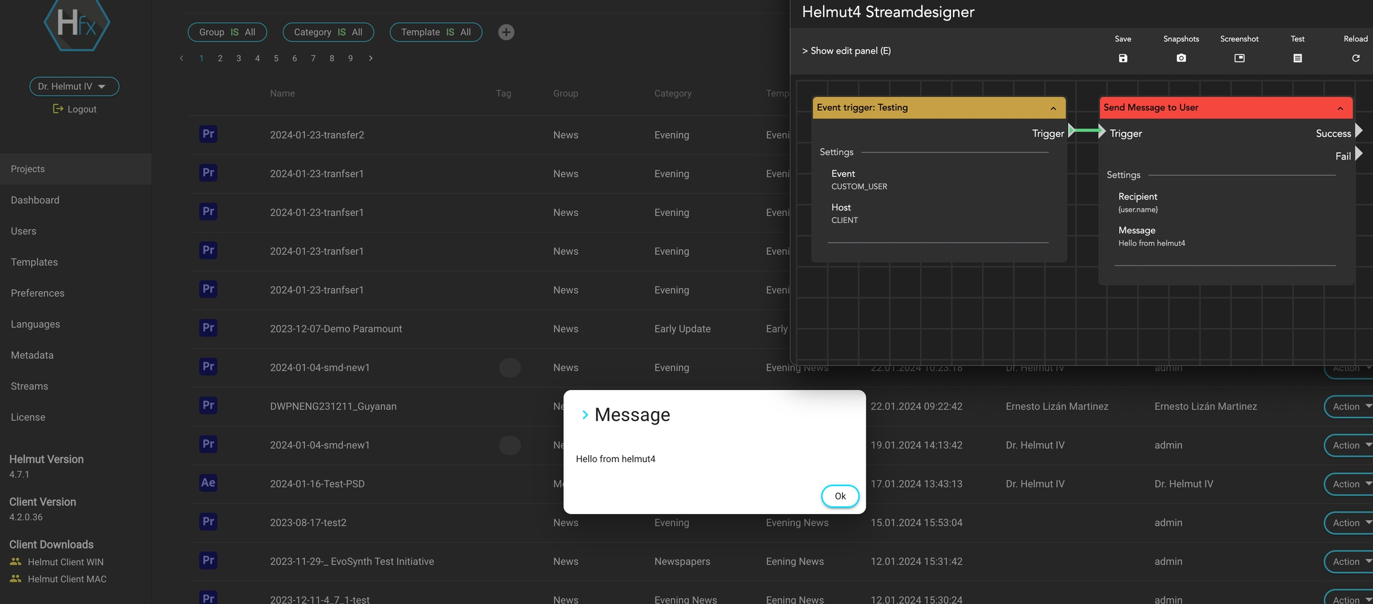This screenshot has height=604, width=1373.
Task: Go to page 5 of projects
Action: click(x=276, y=58)
